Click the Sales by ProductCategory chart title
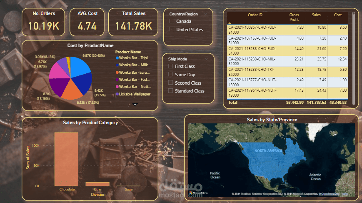The image size is (362, 203). [x=90, y=123]
